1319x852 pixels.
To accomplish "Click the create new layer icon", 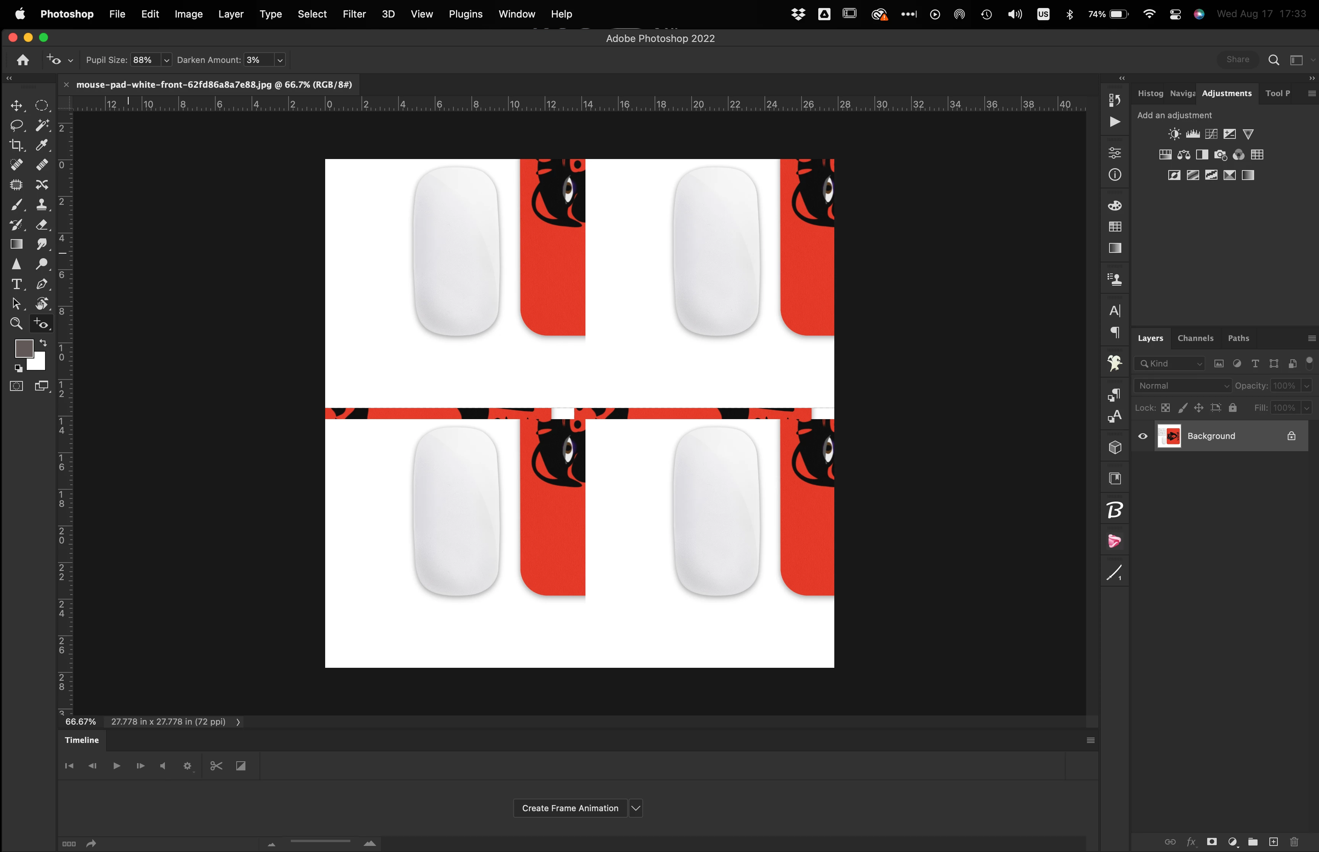I will (1273, 841).
